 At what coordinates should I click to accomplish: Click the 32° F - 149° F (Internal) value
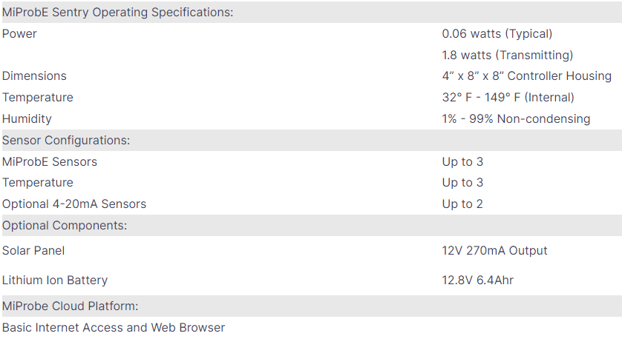(x=508, y=98)
